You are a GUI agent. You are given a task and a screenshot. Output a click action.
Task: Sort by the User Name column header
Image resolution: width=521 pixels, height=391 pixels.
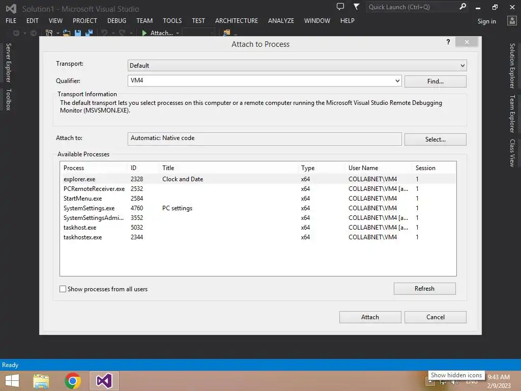379,168
